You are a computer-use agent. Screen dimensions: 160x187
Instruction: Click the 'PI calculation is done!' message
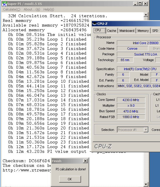click(71, 169)
